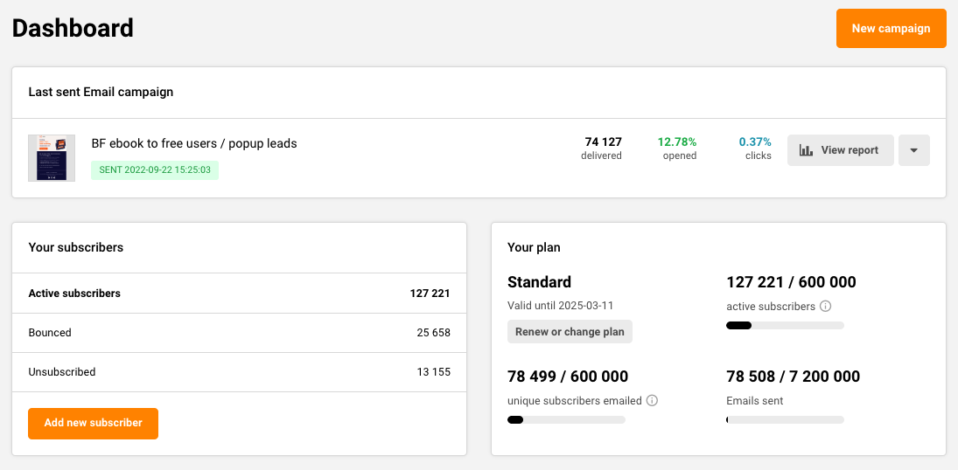
Task: Open the BF ebook to free users campaign title
Action: tap(194, 143)
